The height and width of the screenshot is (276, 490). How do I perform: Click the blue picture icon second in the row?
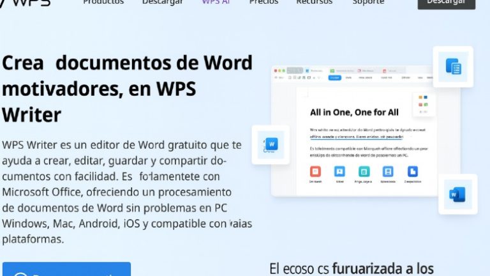tap(339, 171)
